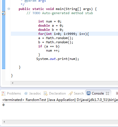118x127 pixels.
Task: Collapse the main method fold toggle
Action: point(9,9)
